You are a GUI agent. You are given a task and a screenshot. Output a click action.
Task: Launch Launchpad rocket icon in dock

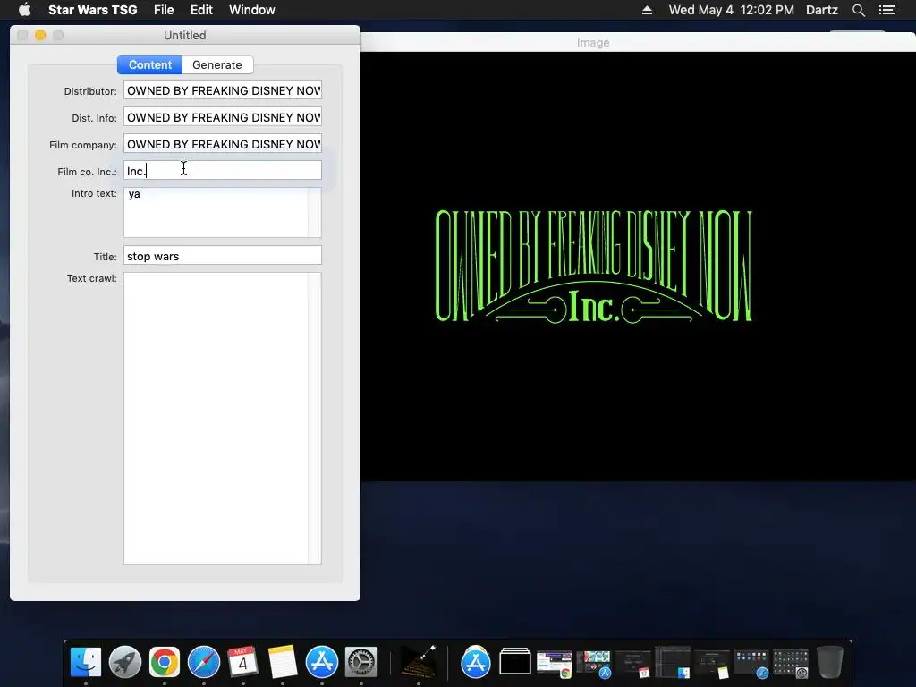[125, 663]
